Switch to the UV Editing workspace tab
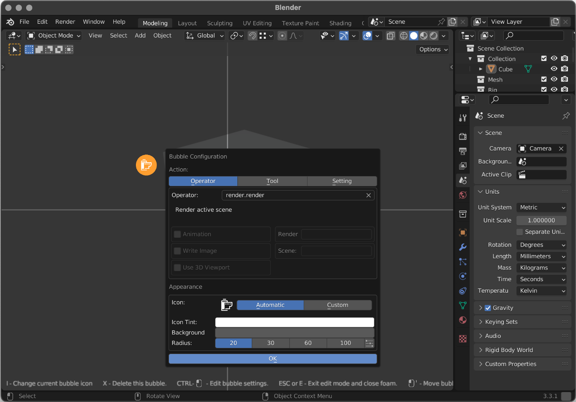This screenshot has width=576, height=402. [x=257, y=23]
